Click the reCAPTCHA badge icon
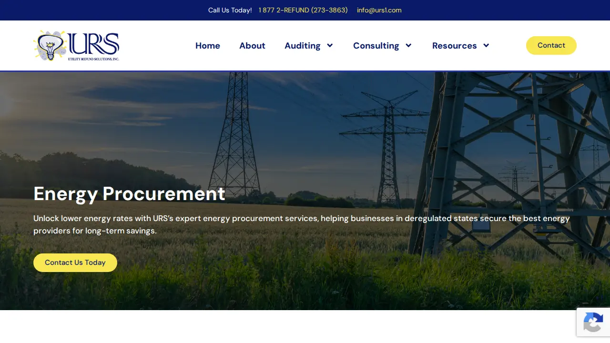 click(593, 322)
